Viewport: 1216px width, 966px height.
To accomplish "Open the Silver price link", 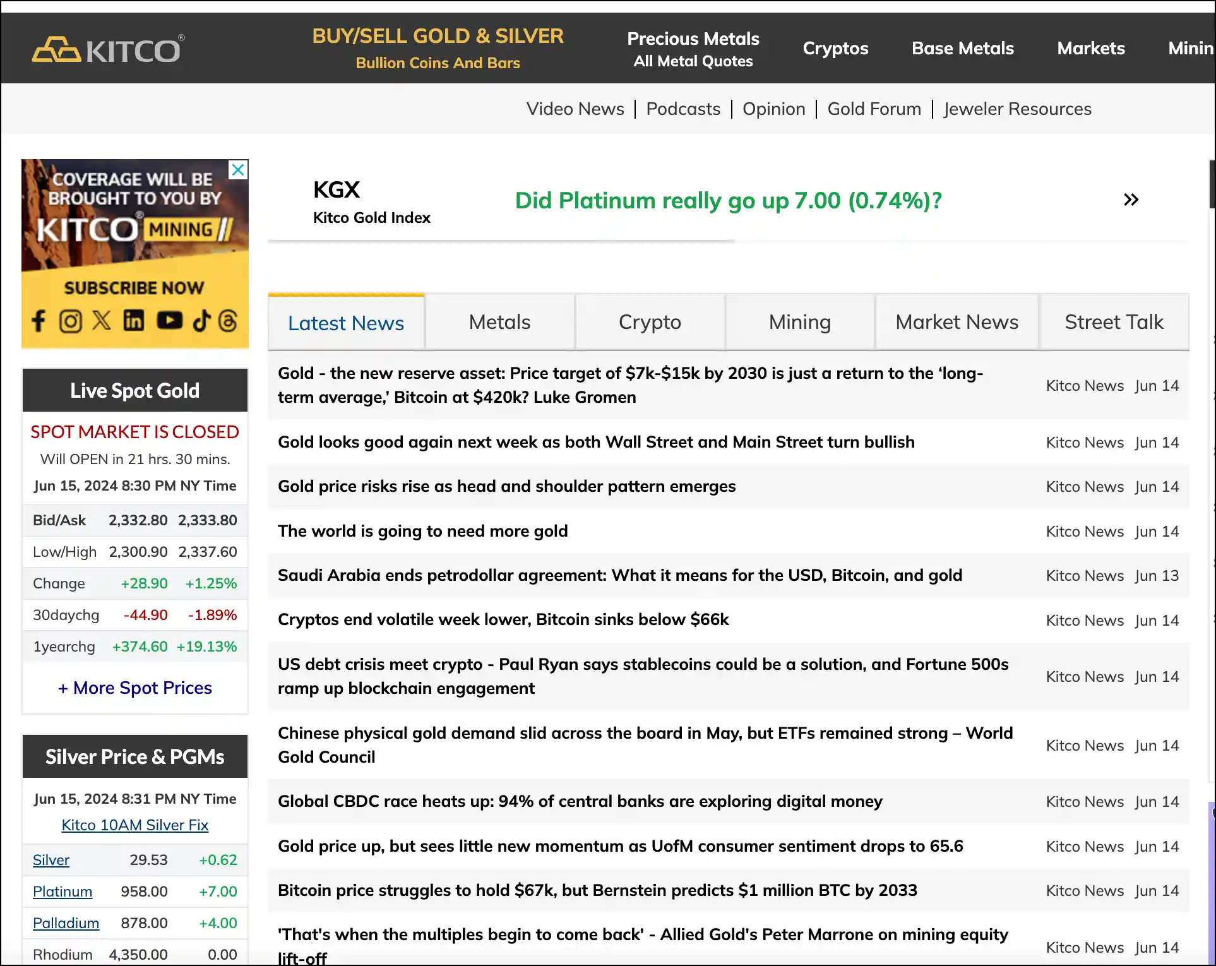I will [51, 860].
